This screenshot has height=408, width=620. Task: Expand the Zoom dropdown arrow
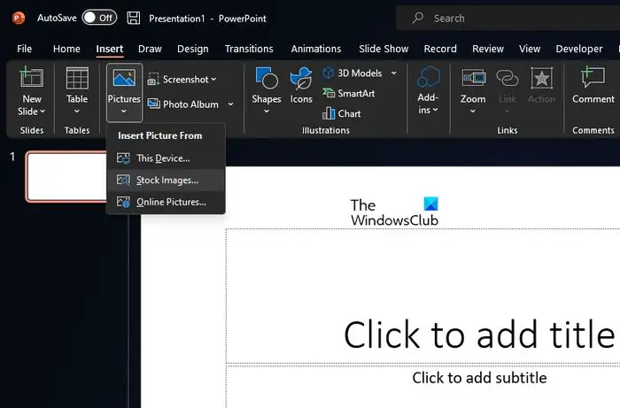tap(473, 112)
